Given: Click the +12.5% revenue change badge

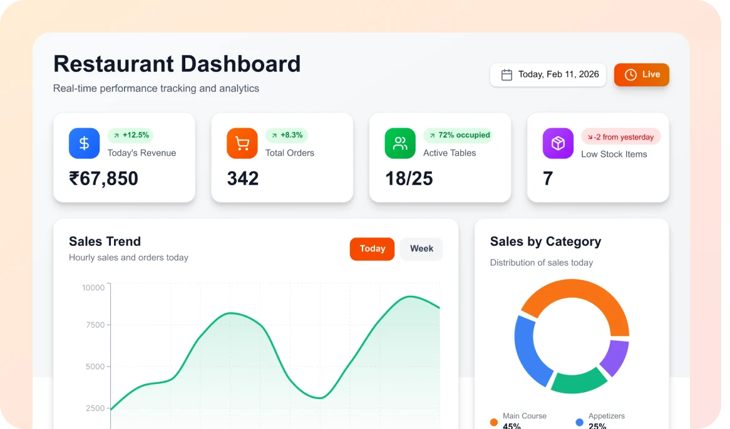Looking at the screenshot, I should [130, 135].
